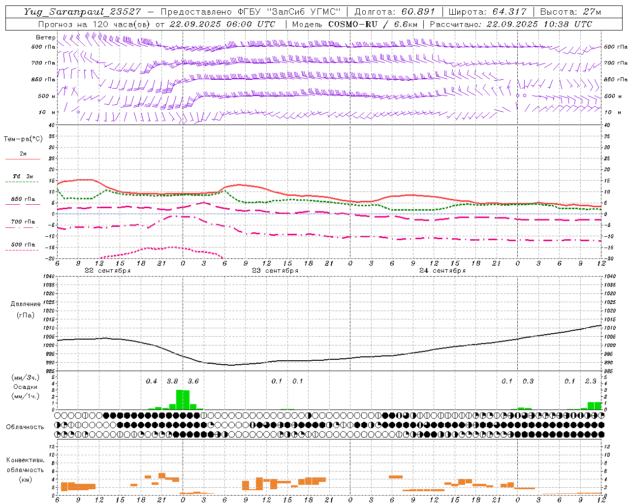The height and width of the screenshot is (504, 630).
Task: Click the station title Yug_Saranpaul_23527
Action: click(x=84, y=12)
